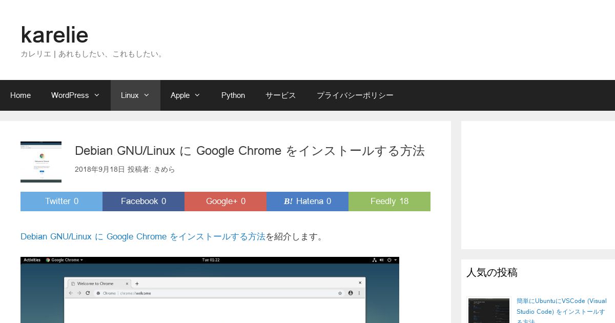Open author きめら link

pos(165,169)
